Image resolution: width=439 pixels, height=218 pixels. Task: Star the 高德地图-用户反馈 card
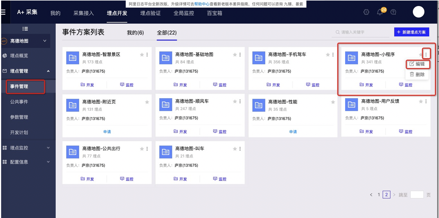[x=421, y=101]
